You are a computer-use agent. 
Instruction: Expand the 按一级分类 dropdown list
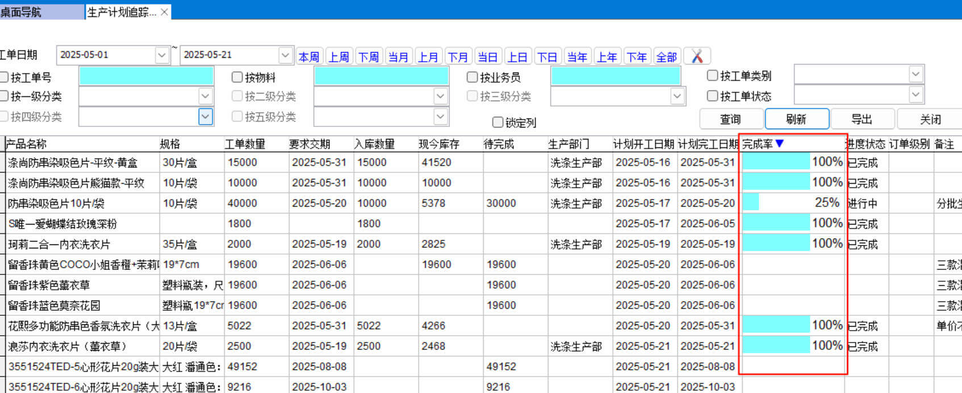coord(205,96)
